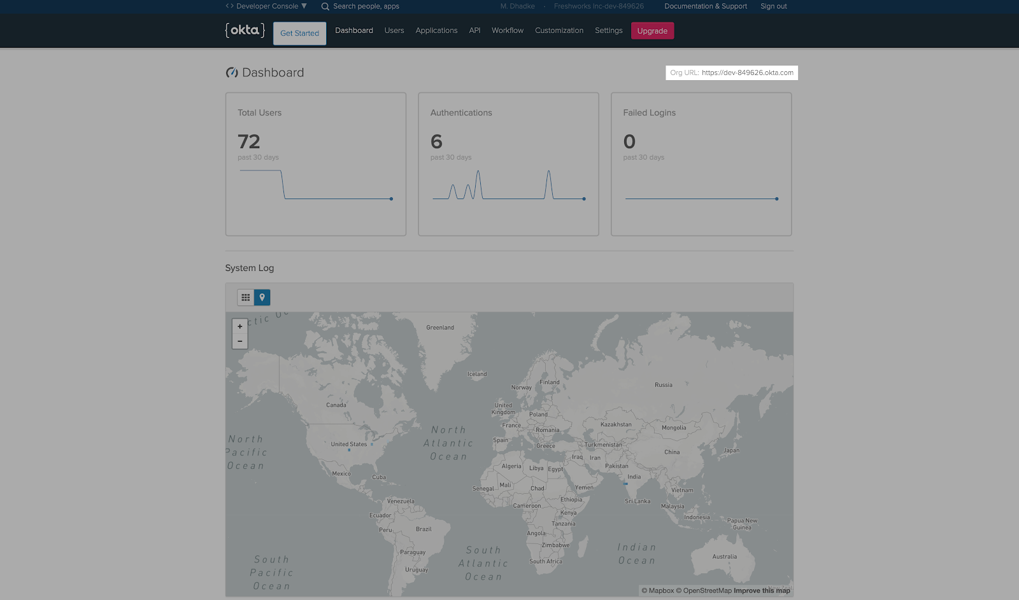Switch to map view of System Log

click(x=262, y=297)
